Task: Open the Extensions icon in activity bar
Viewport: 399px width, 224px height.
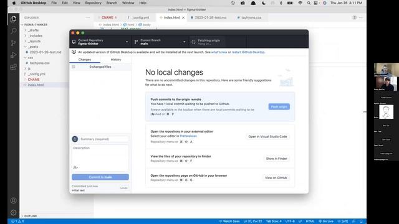Action: (13, 67)
